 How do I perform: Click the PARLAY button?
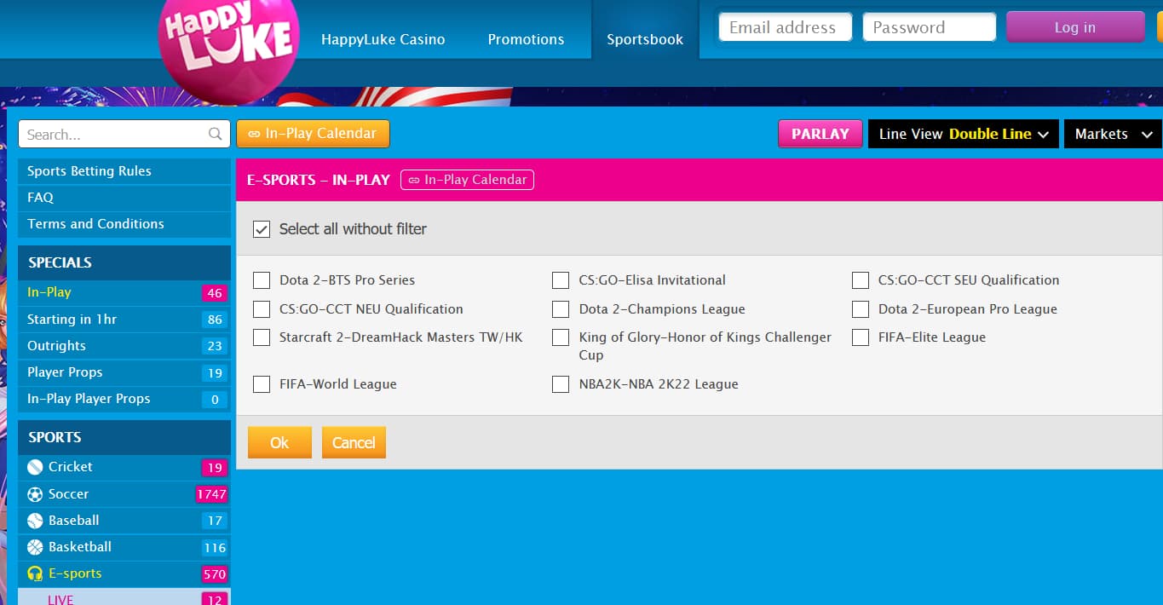pyautogui.click(x=820, y=134)
